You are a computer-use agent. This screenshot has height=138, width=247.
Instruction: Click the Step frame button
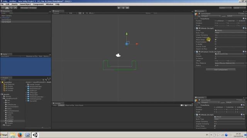127,8
